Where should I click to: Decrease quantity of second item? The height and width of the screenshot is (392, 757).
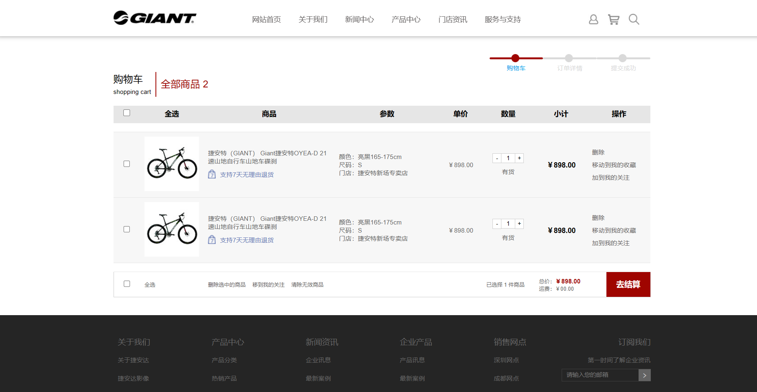tap(497, 224)
